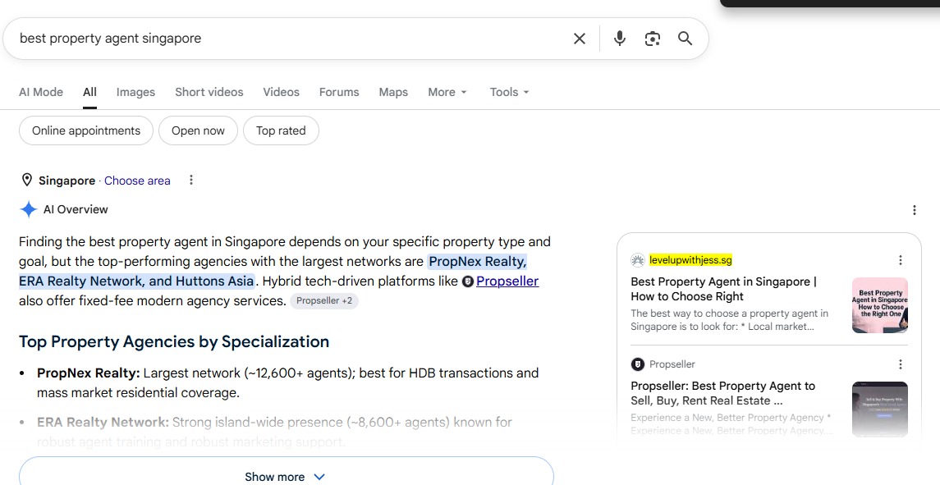Click inside the search query field
This screenshot has height=485, width=940.
coord(288,39)
